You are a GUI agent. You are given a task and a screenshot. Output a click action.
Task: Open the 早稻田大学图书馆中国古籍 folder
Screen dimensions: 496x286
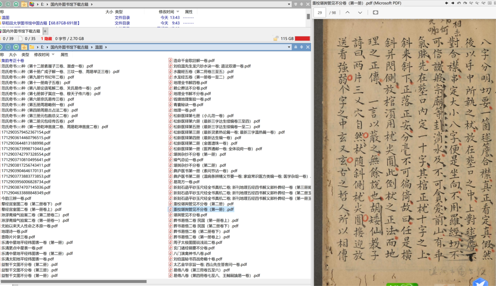click(40, 23)
